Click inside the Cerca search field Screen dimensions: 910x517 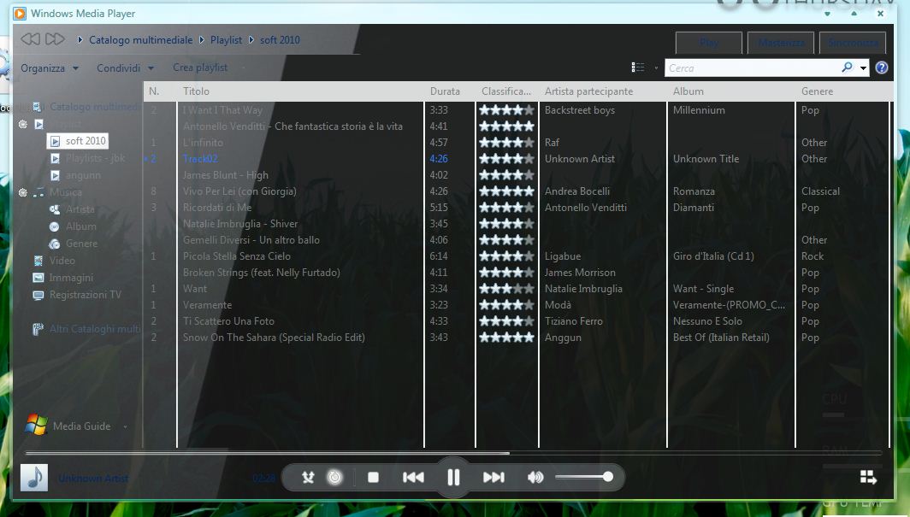pos(752,68)
